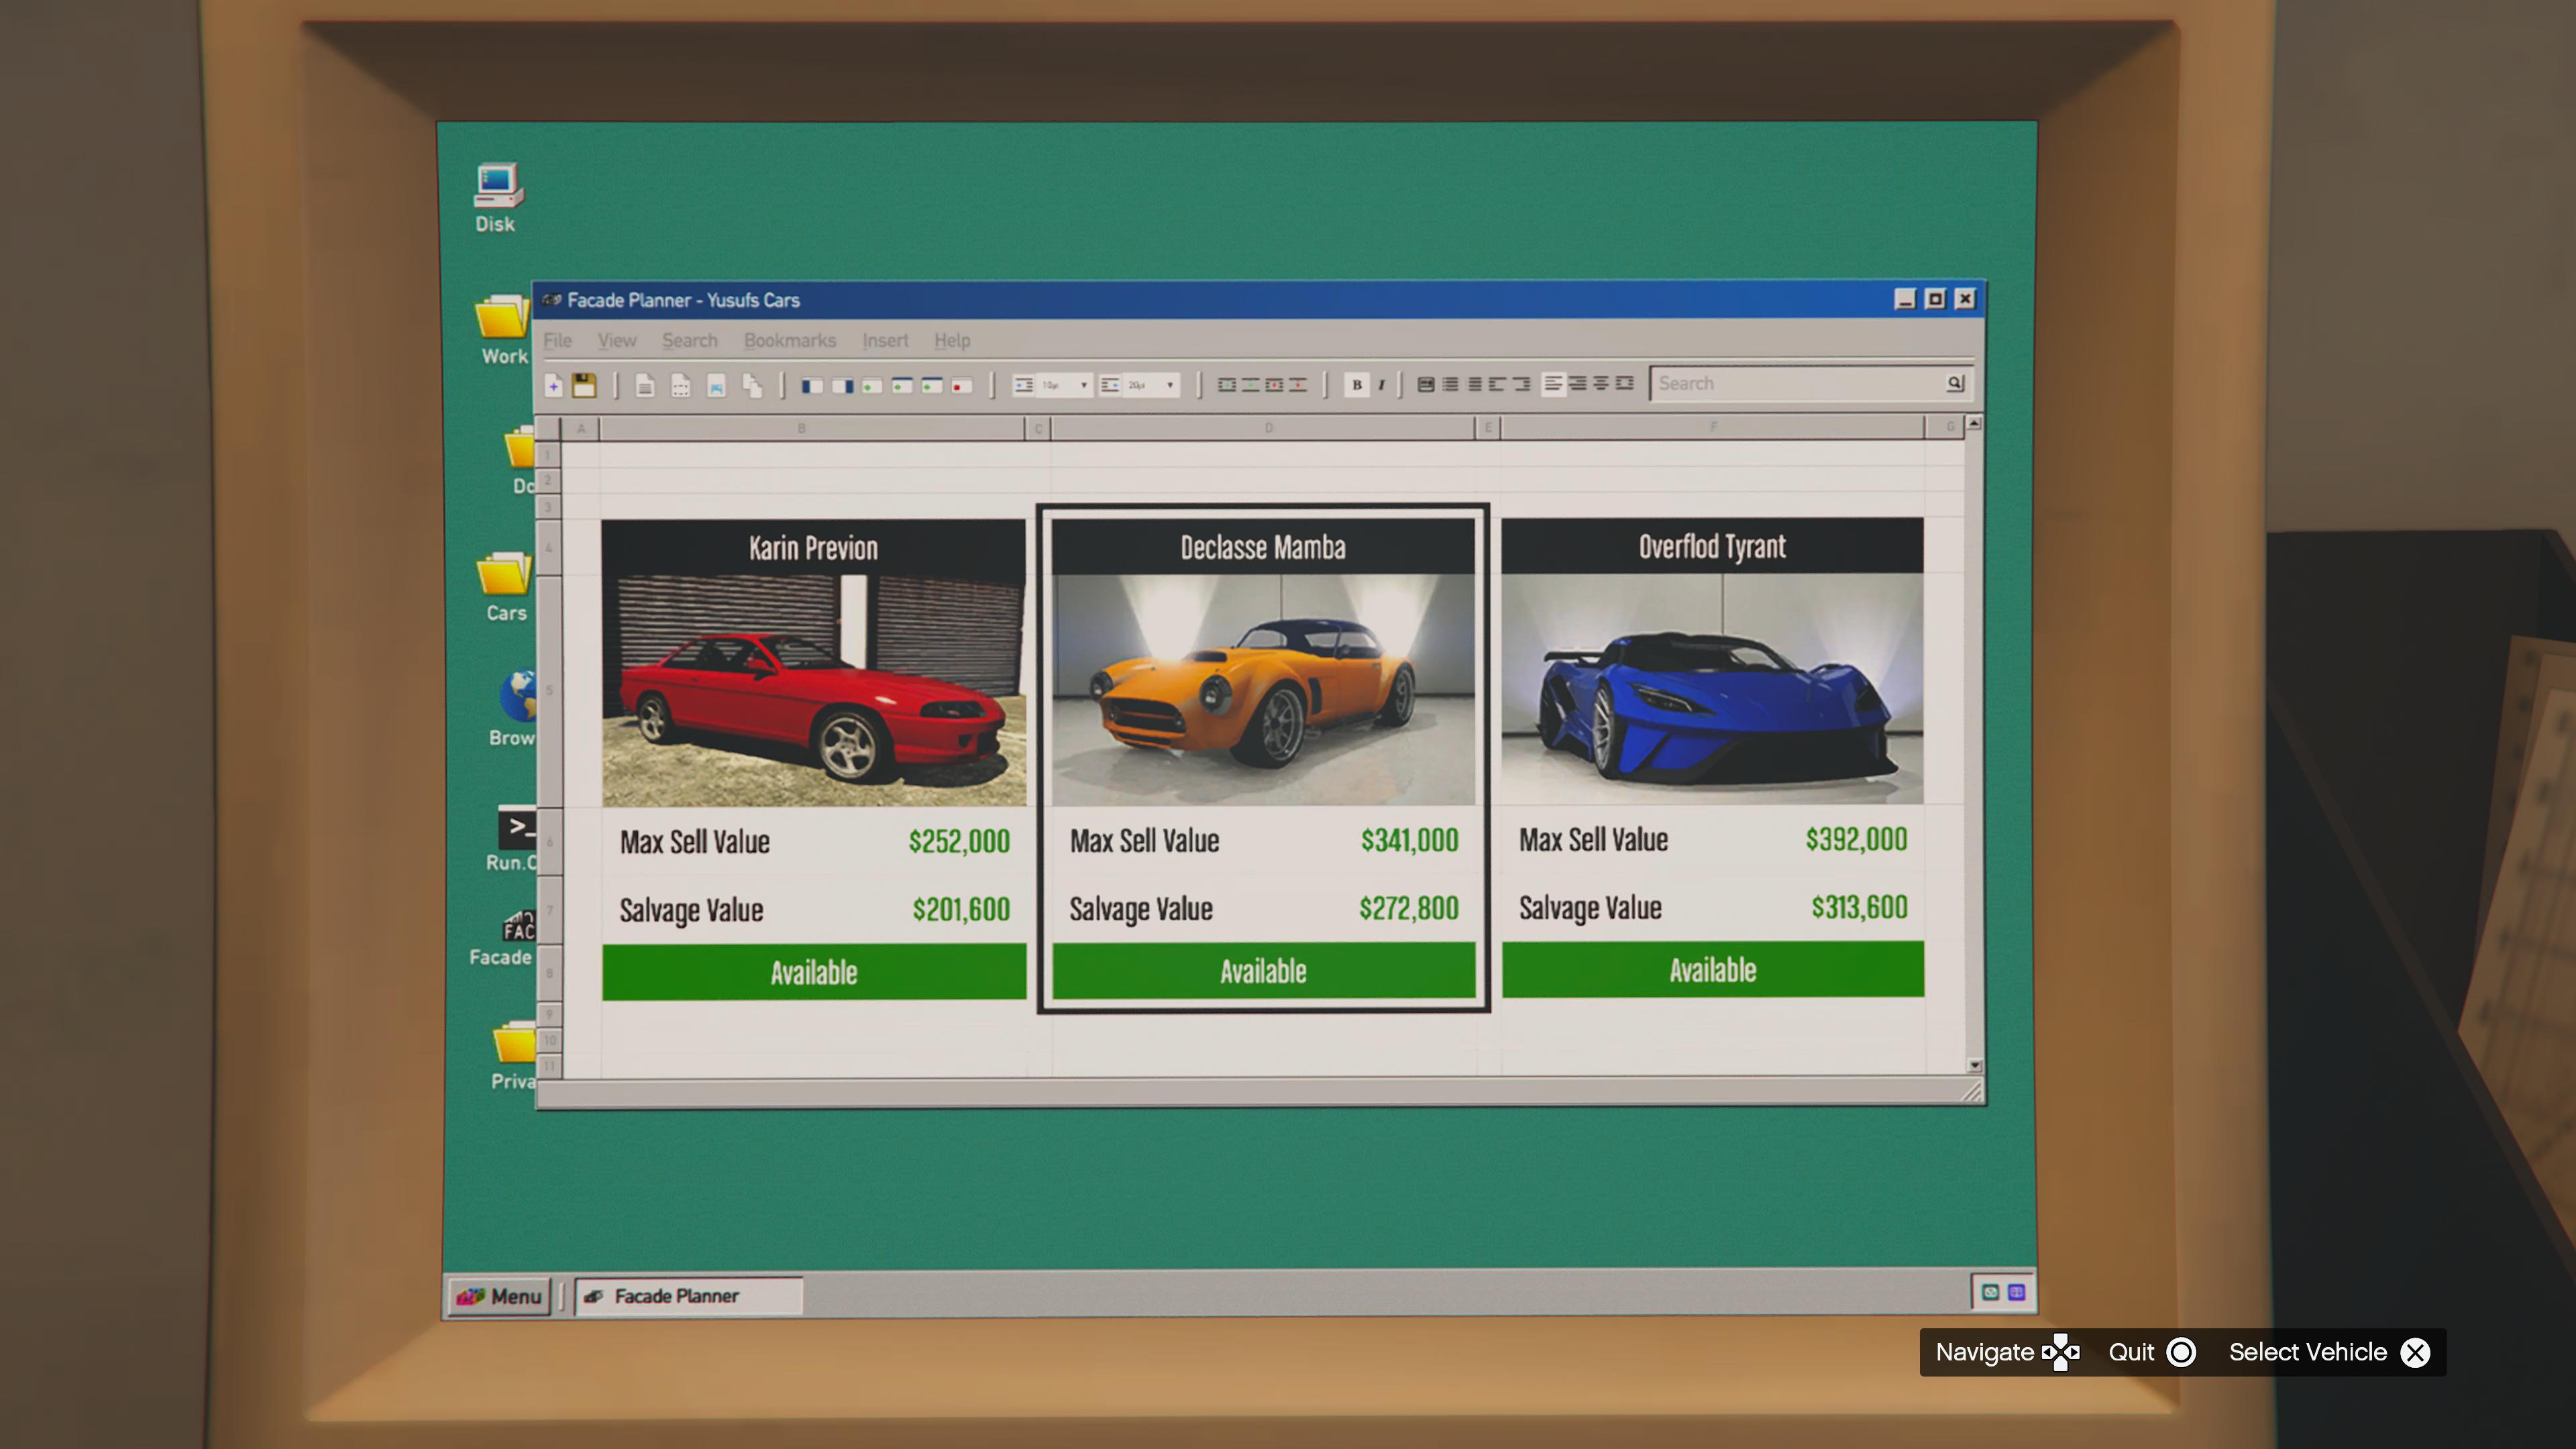
Task: Click the search magnifier icon
Action: click(1955, 383)
